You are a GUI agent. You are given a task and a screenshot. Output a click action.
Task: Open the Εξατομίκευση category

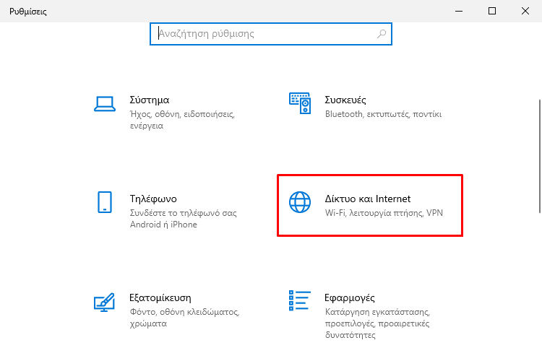(160, 297)
